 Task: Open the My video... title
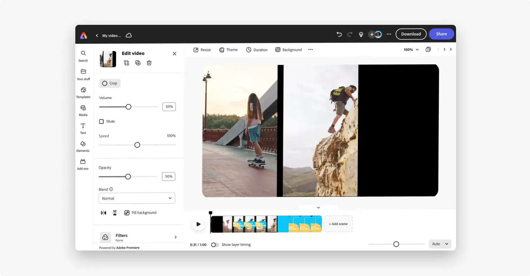coord(112,36)
